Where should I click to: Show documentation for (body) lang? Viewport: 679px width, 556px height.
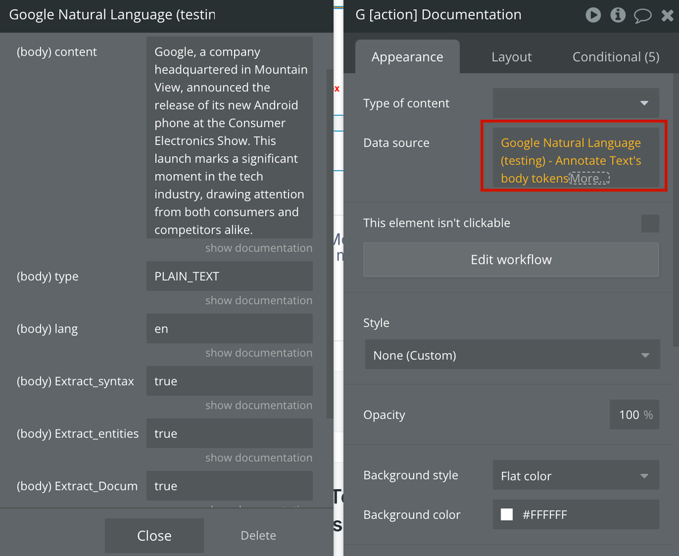[x=259, y=353]
